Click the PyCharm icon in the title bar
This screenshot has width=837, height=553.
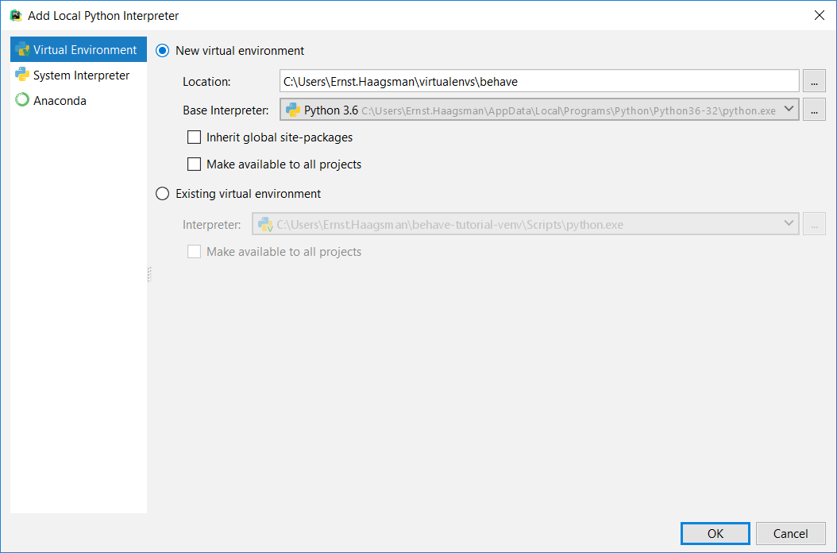(16, 16)
